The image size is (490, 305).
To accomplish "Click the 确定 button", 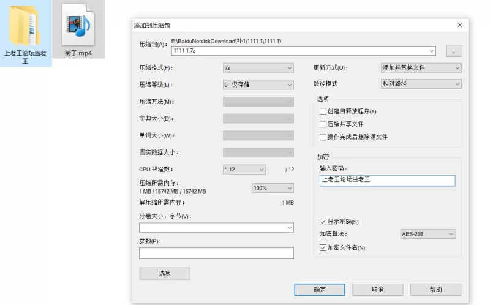I will (x=320, y=289).
